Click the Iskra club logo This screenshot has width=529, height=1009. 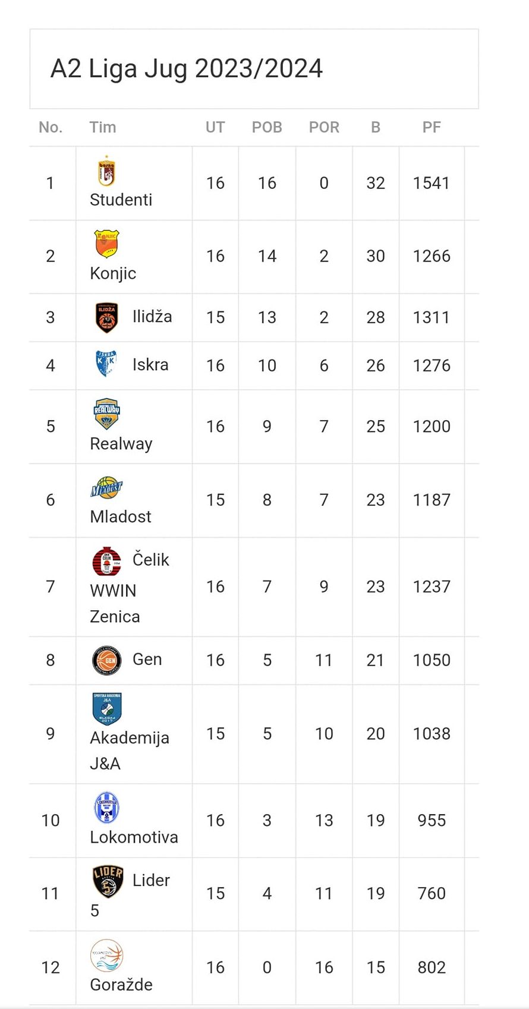point(107,364)
